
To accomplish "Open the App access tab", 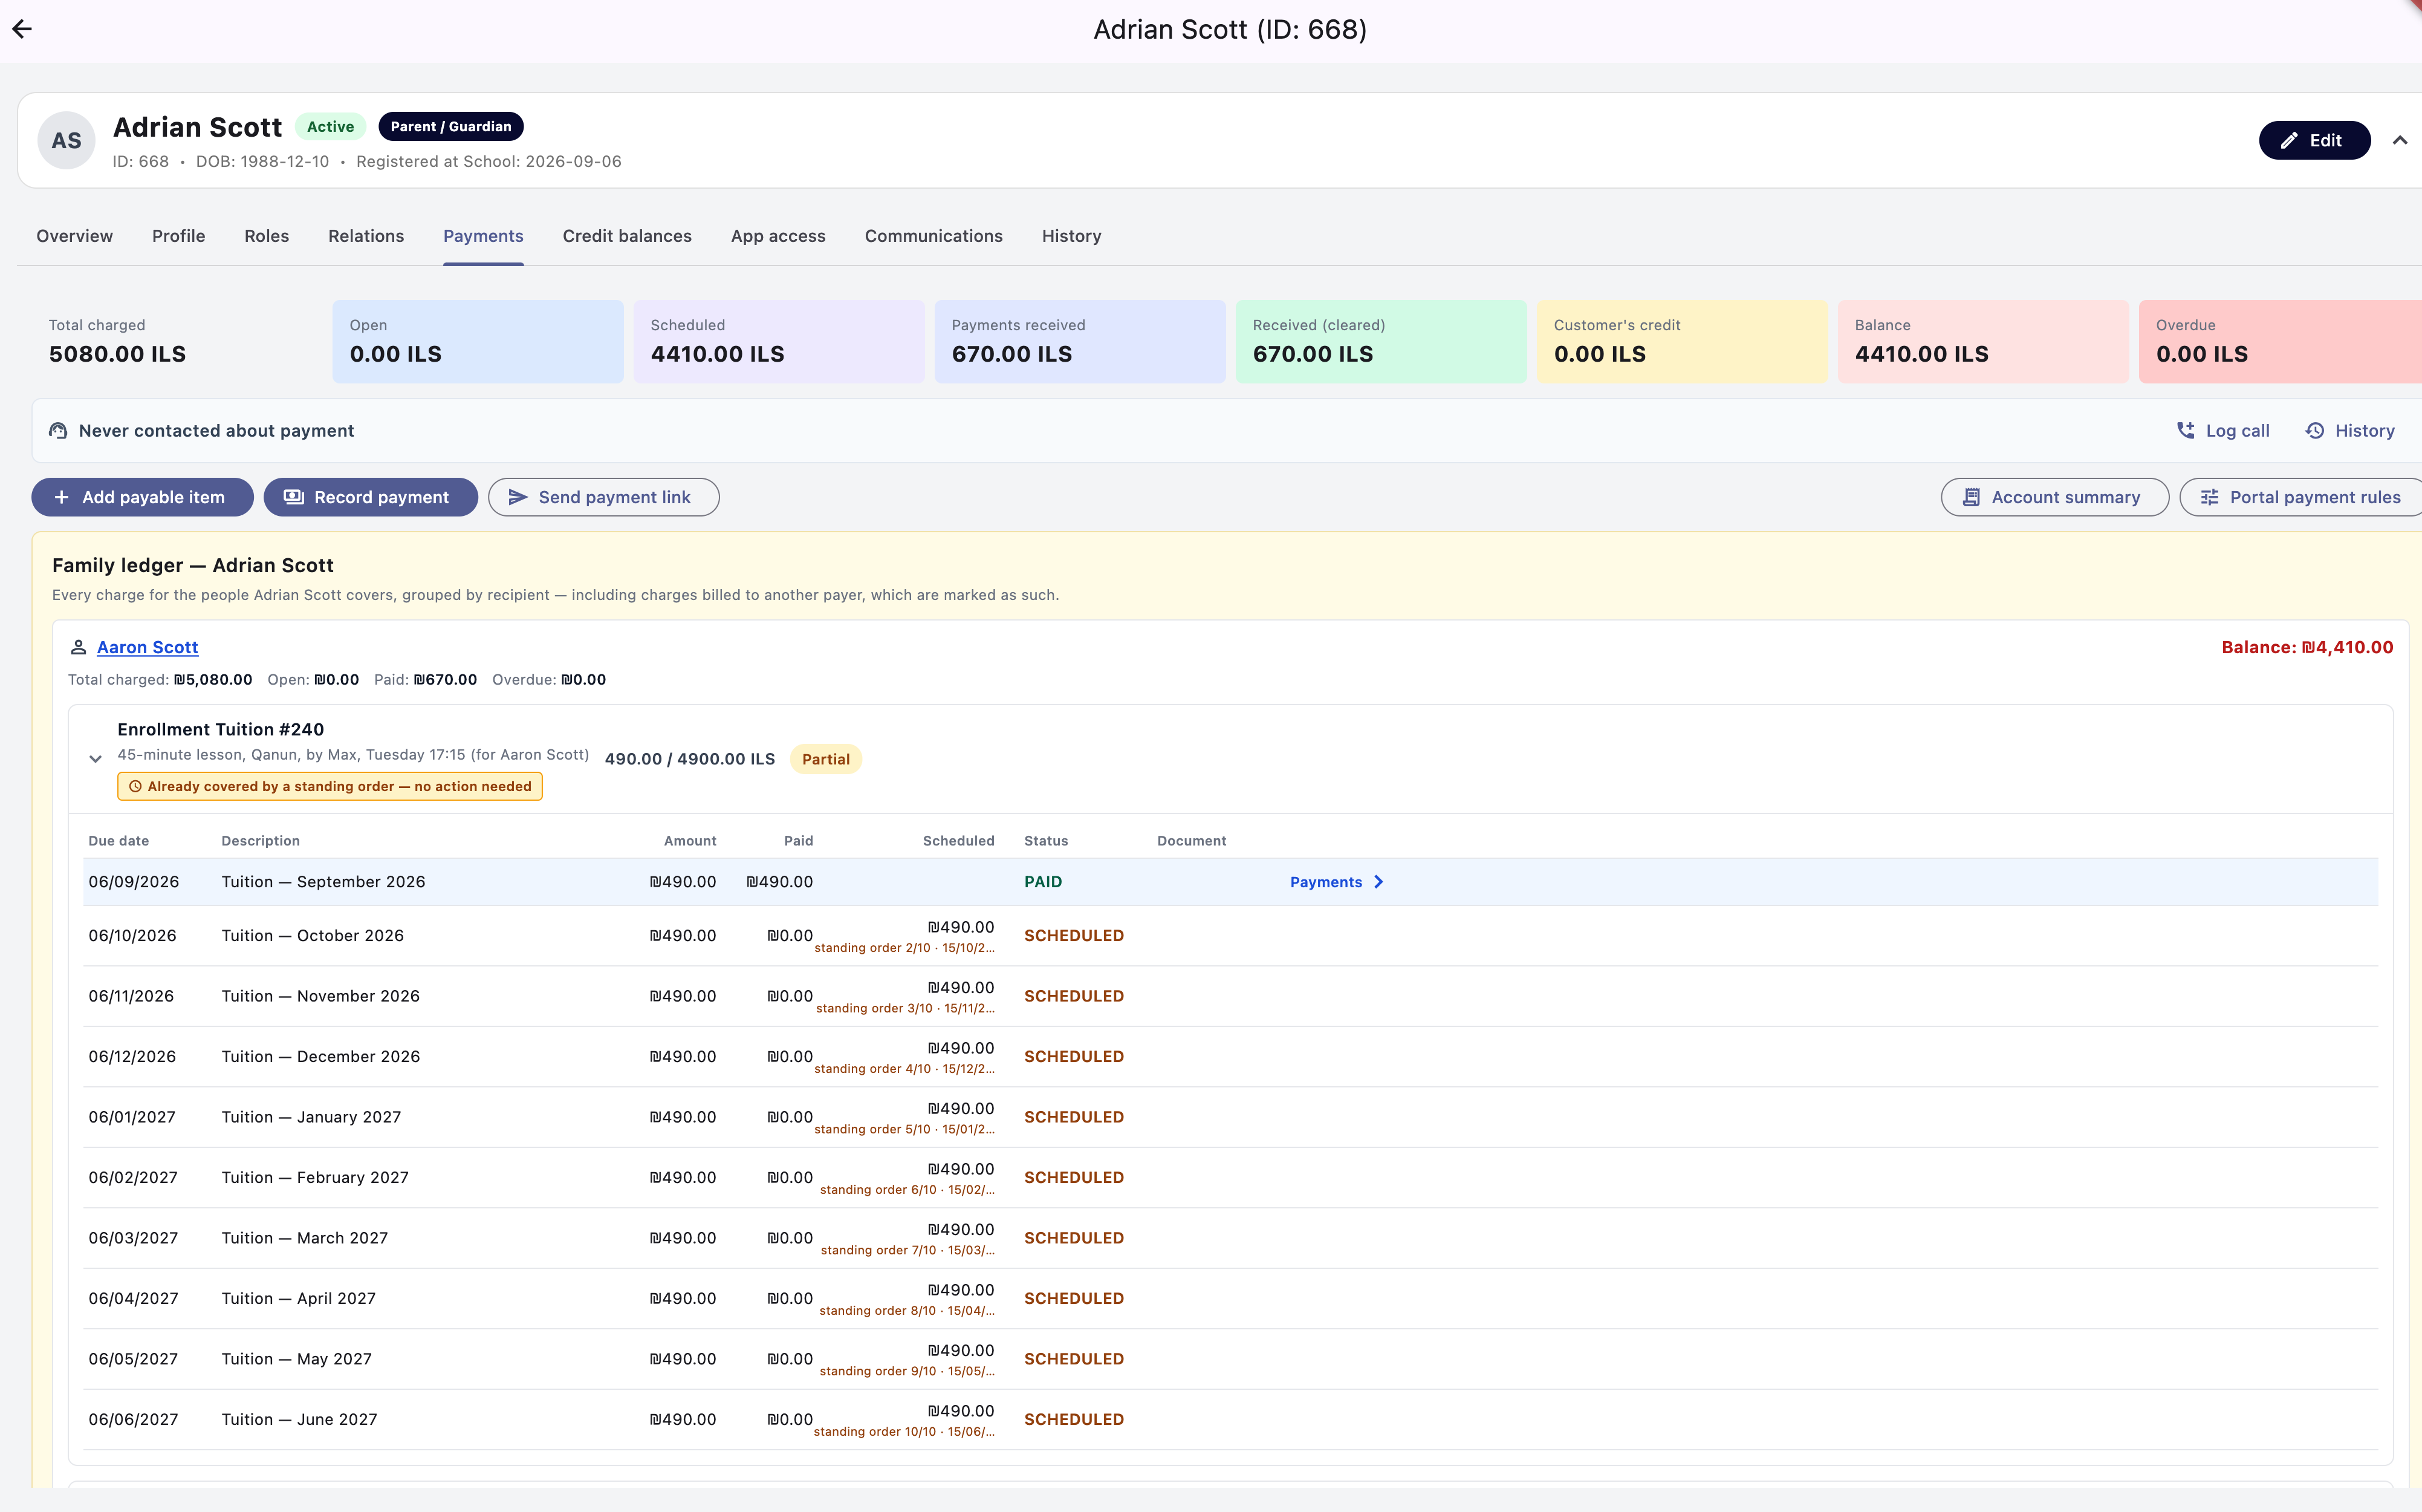I will coord(778,236).
